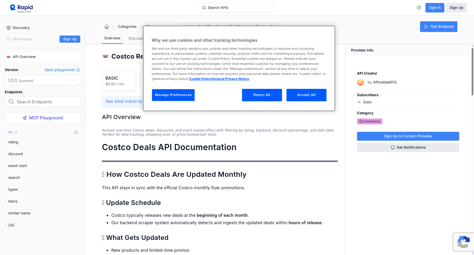
Task: Focus the Search APIs field
Action: [237, 8]
